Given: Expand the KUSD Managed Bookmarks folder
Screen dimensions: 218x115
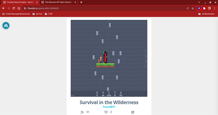Looking at the screenshot, I should pyautogui.click(x=16, y=14).
